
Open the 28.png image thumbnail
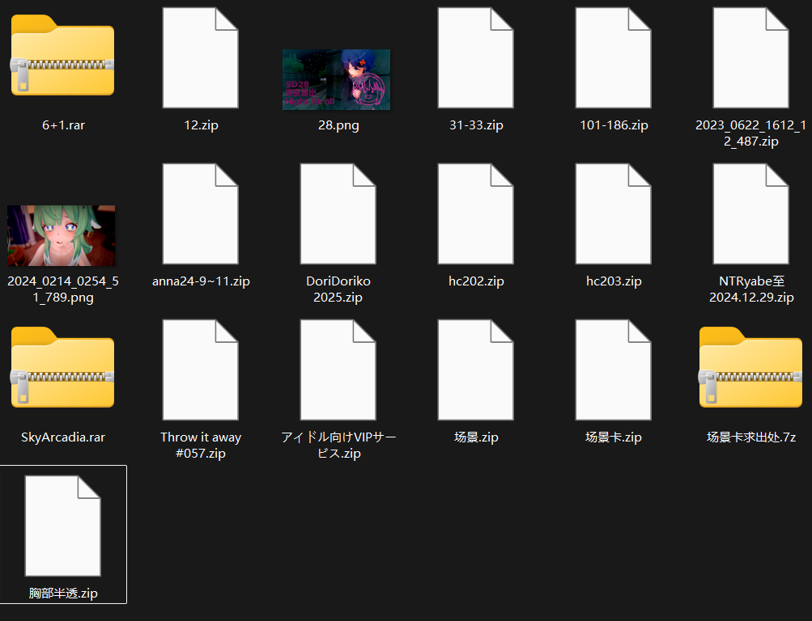point(336,79)
